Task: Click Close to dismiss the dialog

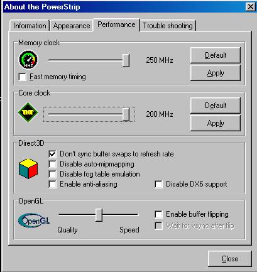Action: click(230, 259)
